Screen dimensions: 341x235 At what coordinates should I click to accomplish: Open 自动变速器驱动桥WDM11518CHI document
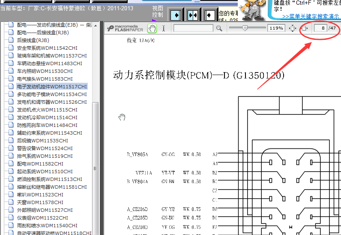(54, 233)
